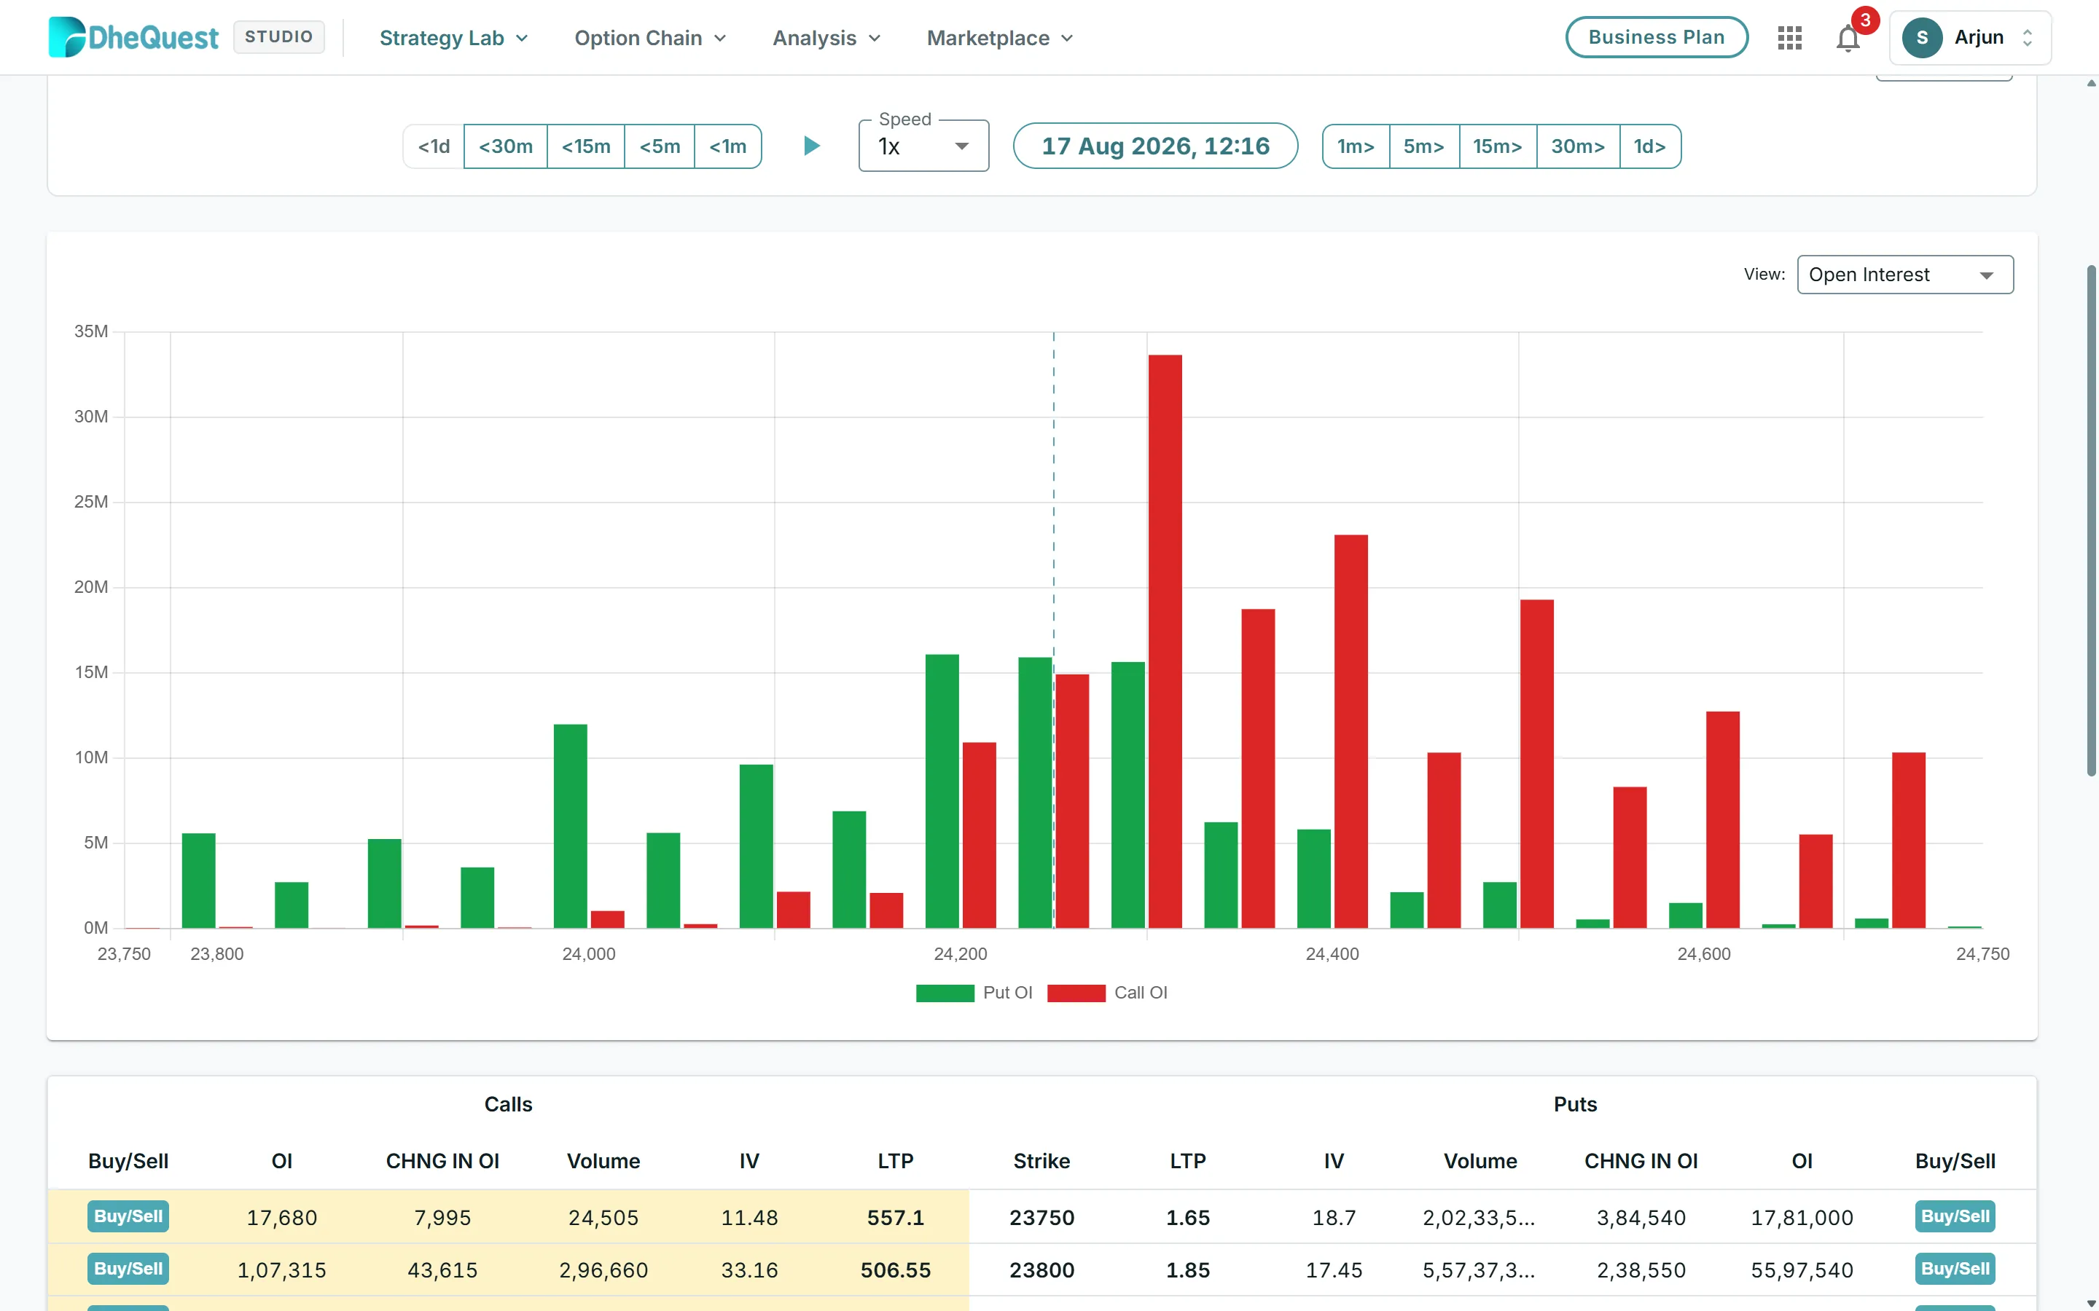Toggle Put OI legend swatch
The image size is (2099, 1311).
(945, 993)
